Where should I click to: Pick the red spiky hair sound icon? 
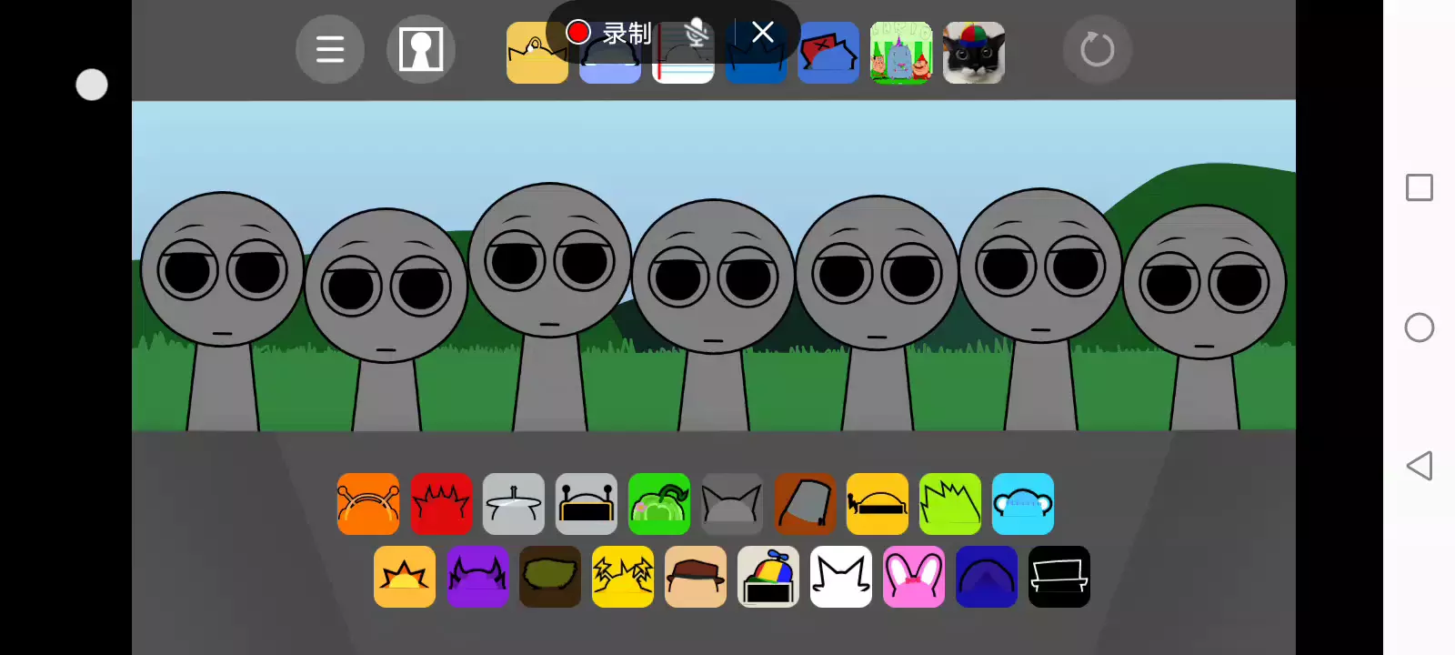coord(441,504)
